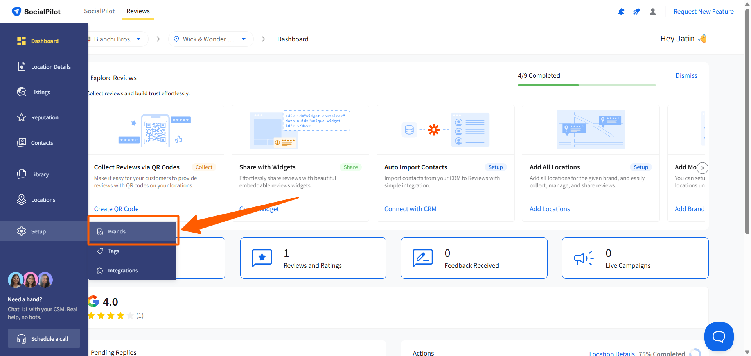Click the Dashboard breadcrumb text
Viewport: 751px width, 356px height.
(x=293, y=39)
